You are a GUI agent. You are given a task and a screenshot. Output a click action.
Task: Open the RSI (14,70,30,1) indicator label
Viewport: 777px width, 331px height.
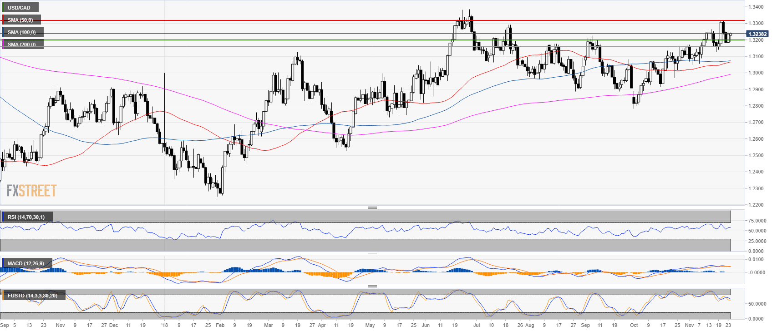tap(26, 217)
